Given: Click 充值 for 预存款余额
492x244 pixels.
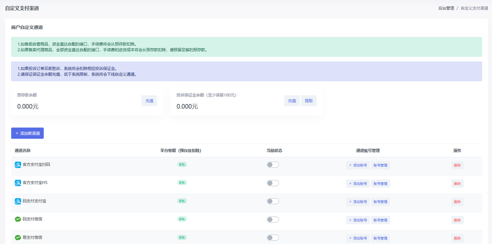Looking at the screenshot, I should (x=149, y=101).
